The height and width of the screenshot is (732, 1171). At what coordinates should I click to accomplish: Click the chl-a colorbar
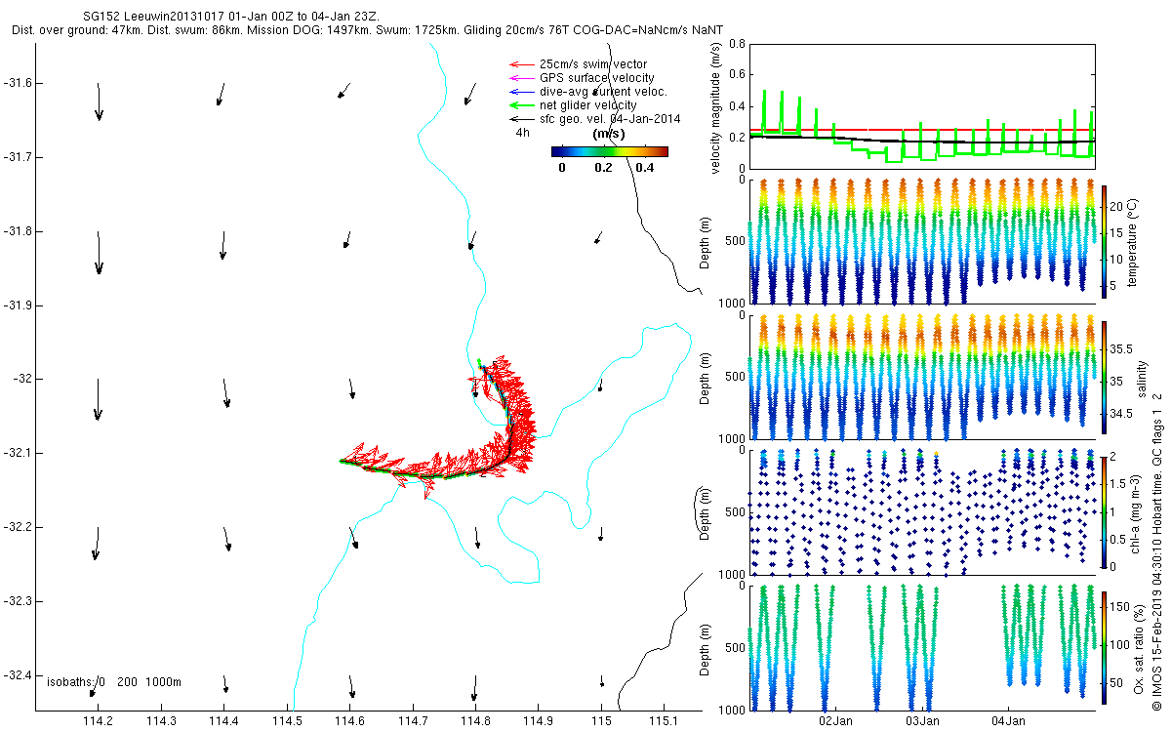click(1104, 511)
